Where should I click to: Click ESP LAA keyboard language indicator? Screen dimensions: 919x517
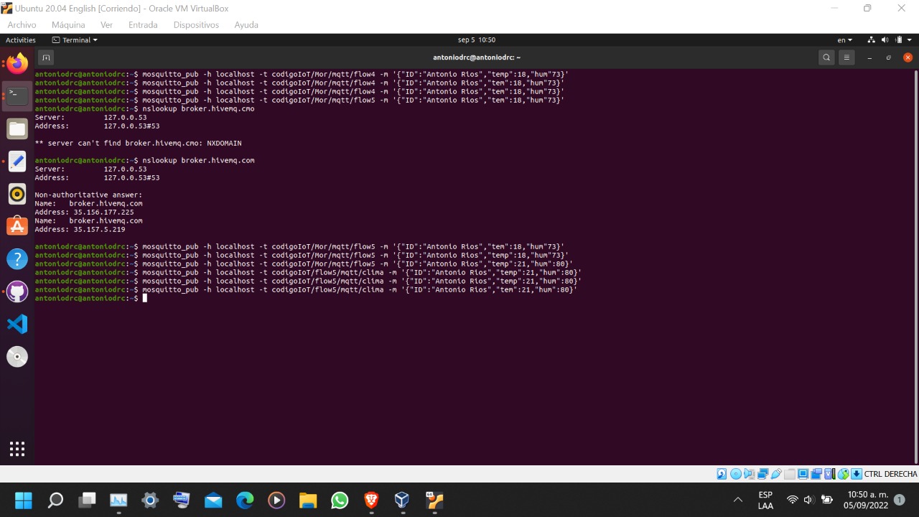click(x=765, y=500)
